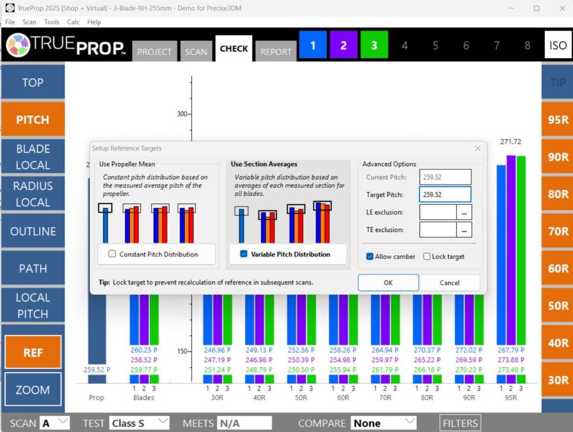
Task: Click into the Target Pitch field
Action: click(445, 194)
